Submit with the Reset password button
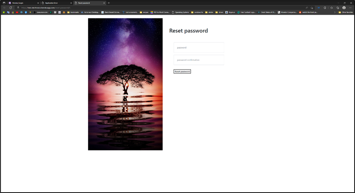 [182, 71]
